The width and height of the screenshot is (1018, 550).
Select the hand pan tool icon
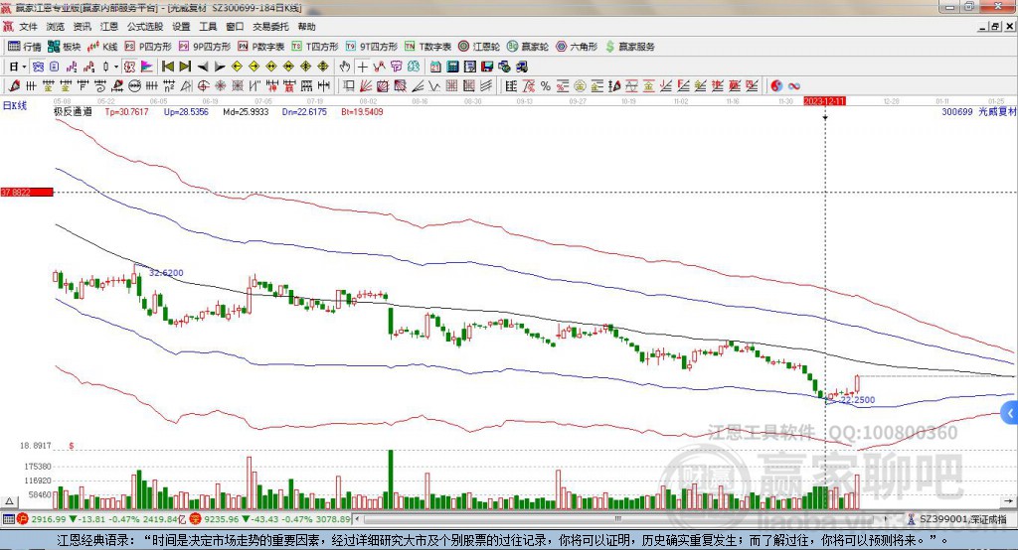pyautogui.click(x=345, y=67)
